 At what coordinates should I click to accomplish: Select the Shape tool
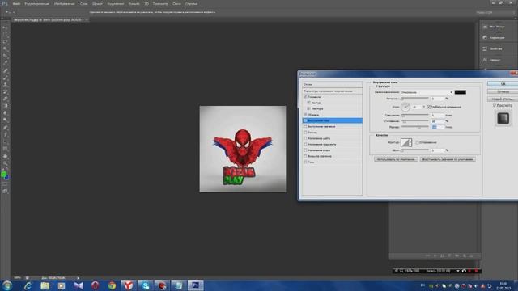(x=5, y=149)
